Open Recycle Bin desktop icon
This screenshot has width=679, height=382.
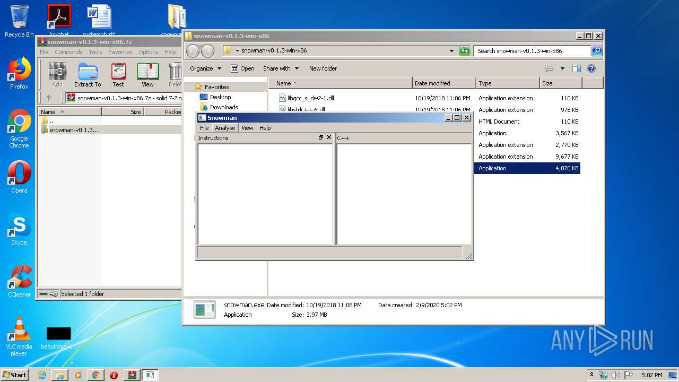click(x=19, y=21)
